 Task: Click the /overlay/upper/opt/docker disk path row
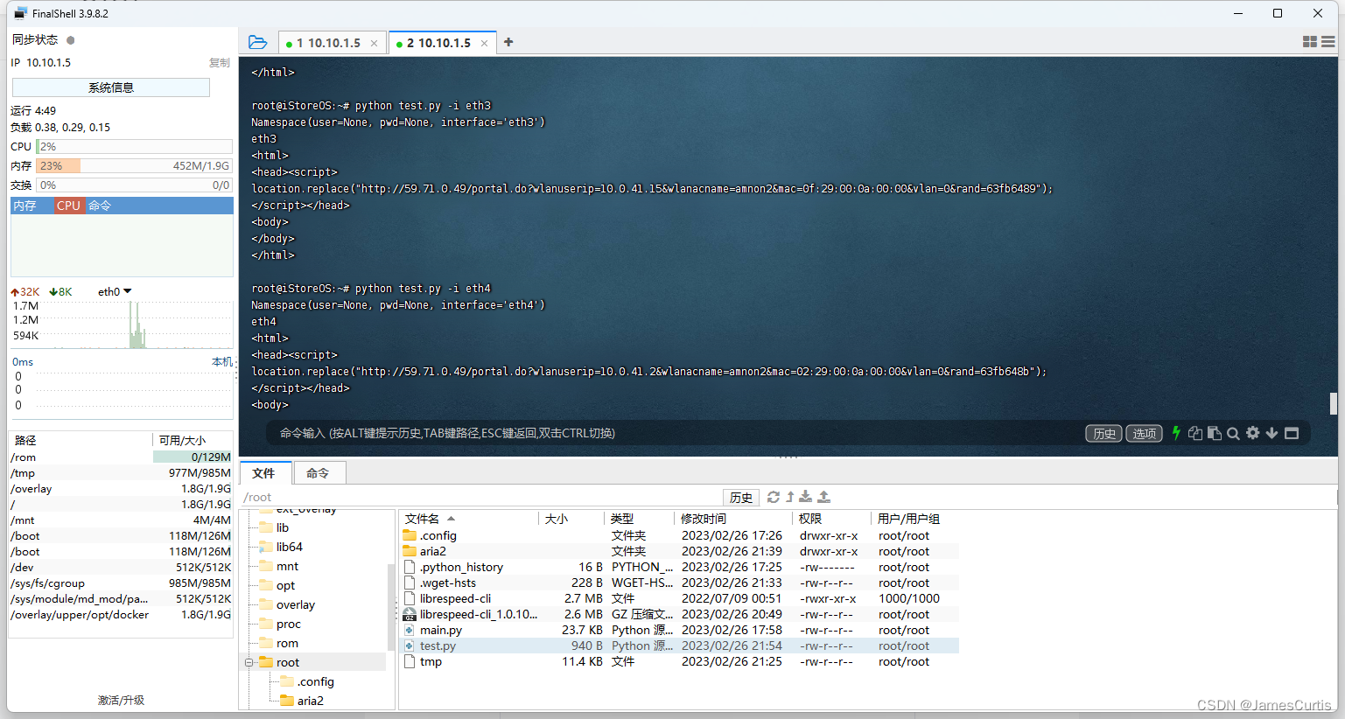pyautogui.click(x=121, y=615)
